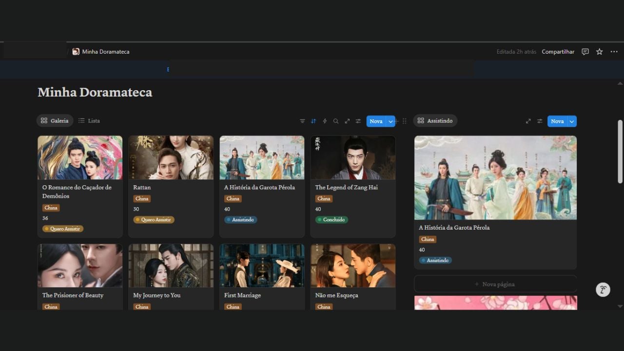The image size is (624, 351).
Task: Click the Minha Doramateca page heading
Action: click(x=95, y=92)
